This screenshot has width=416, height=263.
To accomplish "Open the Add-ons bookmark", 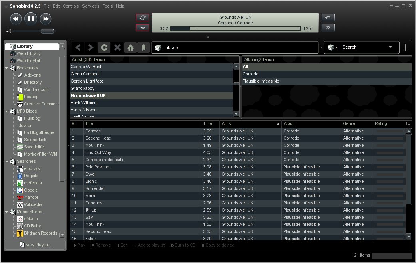I will point(32,75).
